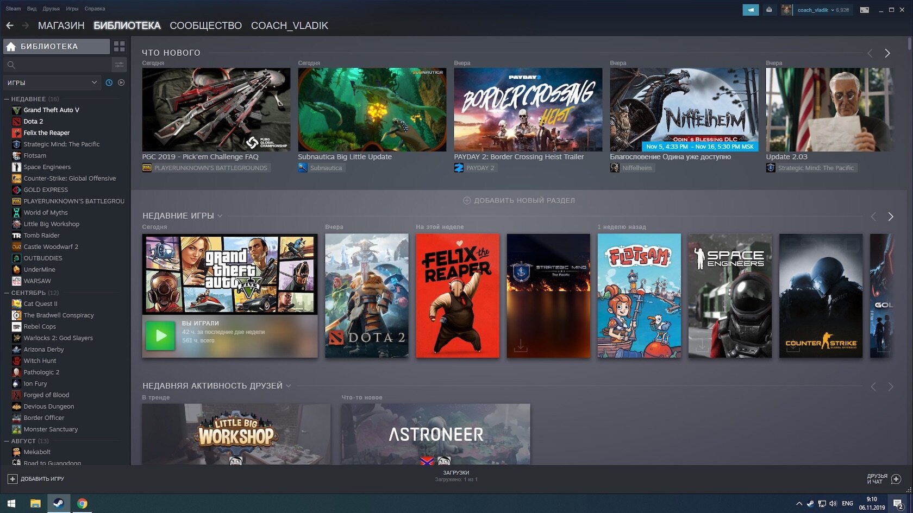Open the Друзья menu
Viewport: 913px width, 513px height.
51,9
